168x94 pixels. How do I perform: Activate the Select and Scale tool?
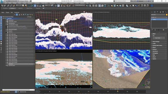tap(40, 6)
